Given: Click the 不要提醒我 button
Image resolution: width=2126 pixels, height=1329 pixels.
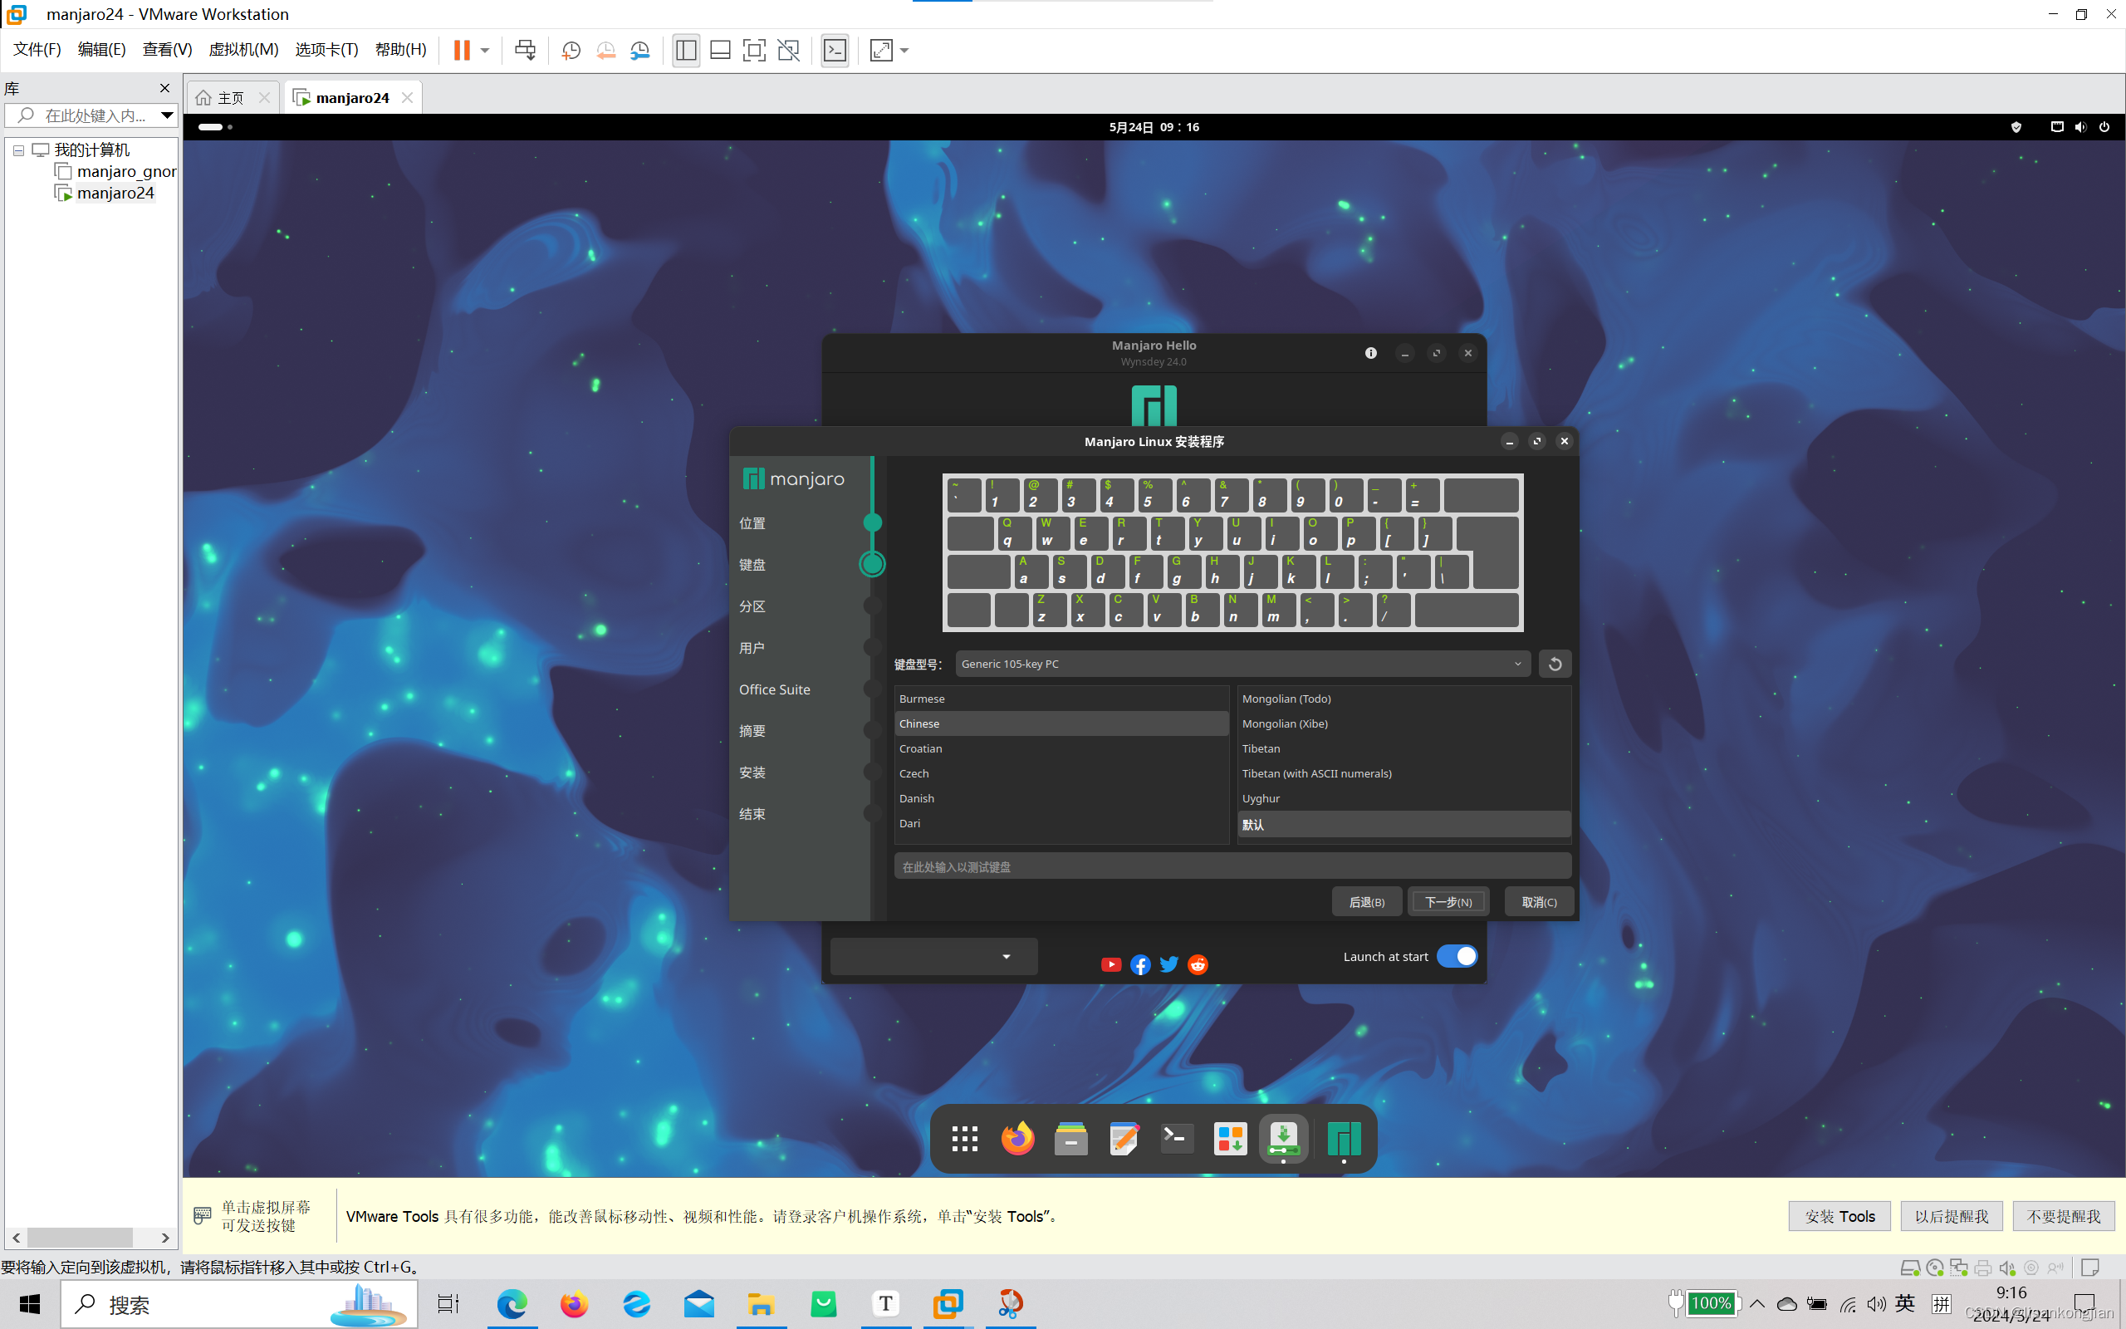Looking at the screenshot, I should pos(2064,1217).
